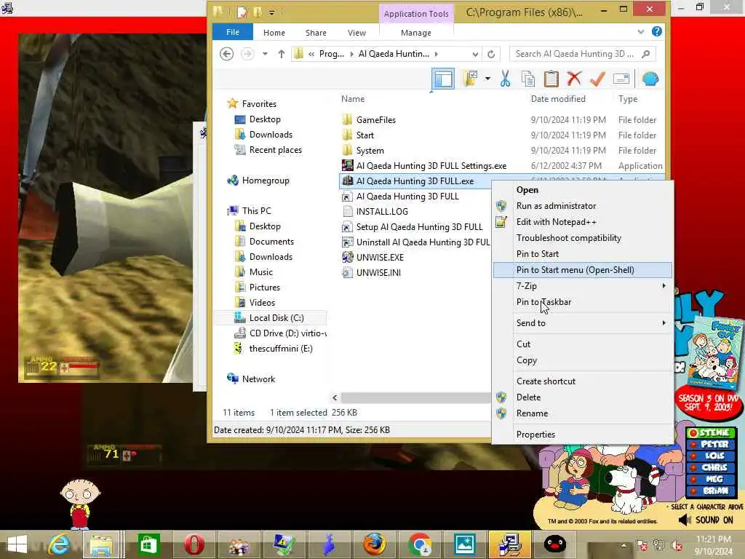Open the address bar history dropdown
The image size is (745, 559).
point(474,54)
